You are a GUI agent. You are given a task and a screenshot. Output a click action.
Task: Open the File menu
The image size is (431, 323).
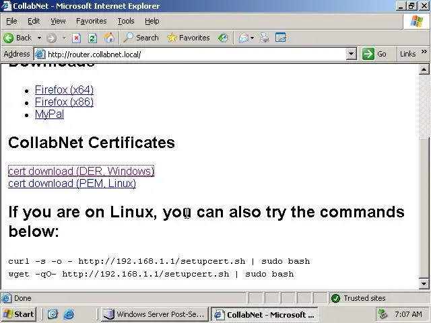11,21
